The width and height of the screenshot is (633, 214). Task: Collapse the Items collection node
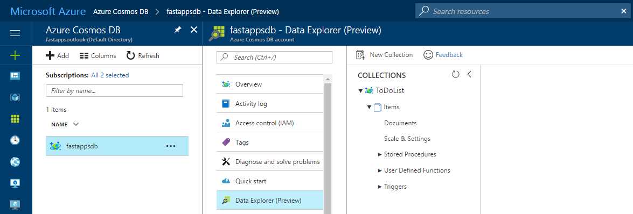pyautogui.click(x=369, y=107)
